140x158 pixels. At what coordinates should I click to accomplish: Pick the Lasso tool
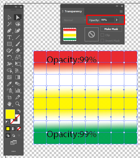[18, 24]
